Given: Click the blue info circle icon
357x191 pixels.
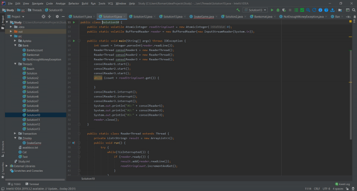Looking at the screenshot, I should [320, 10].
